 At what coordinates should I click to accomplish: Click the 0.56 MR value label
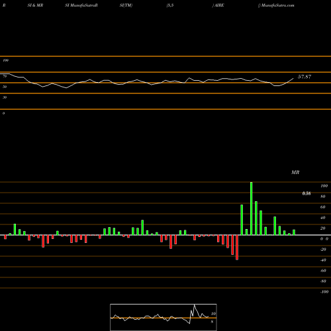point(307,193)
